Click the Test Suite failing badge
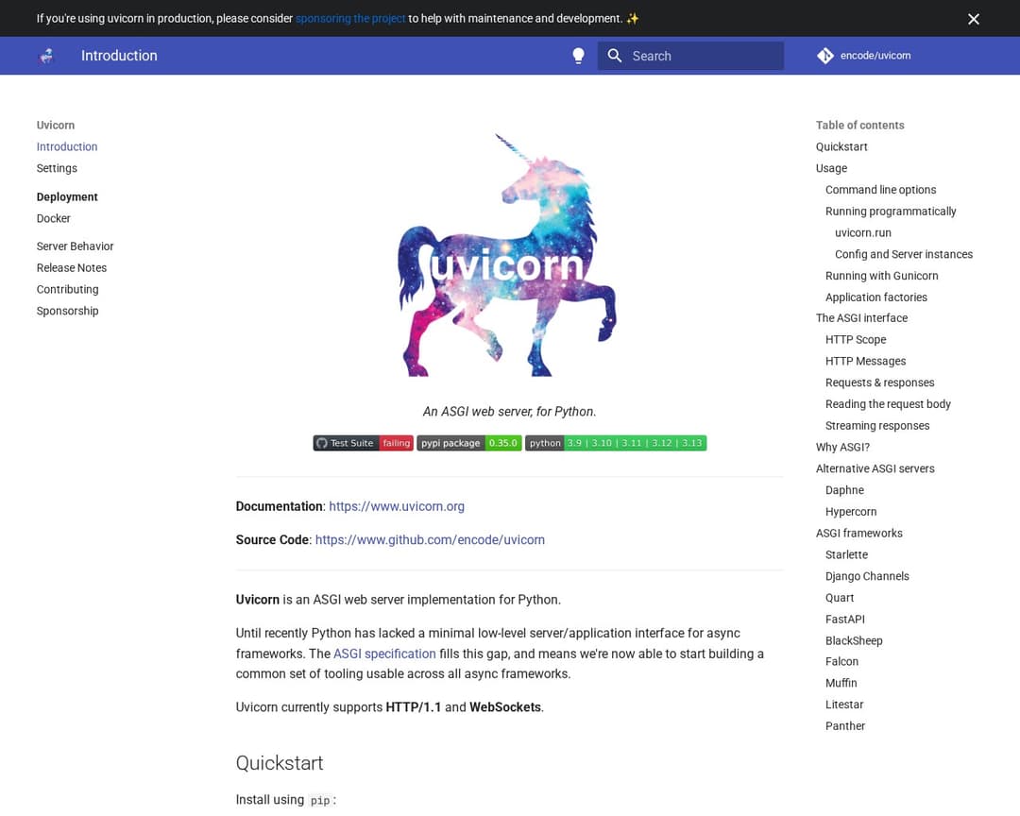The height and width of the screenshot is (816, 1020). 363,443
